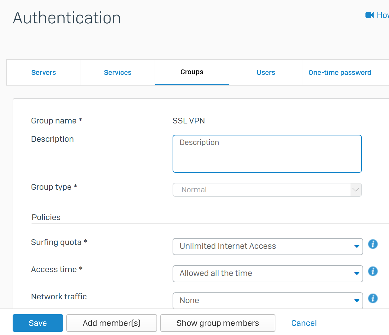The image size is (389, 335).
Task: Click the Policies section heading
Action: coord(46,217)
